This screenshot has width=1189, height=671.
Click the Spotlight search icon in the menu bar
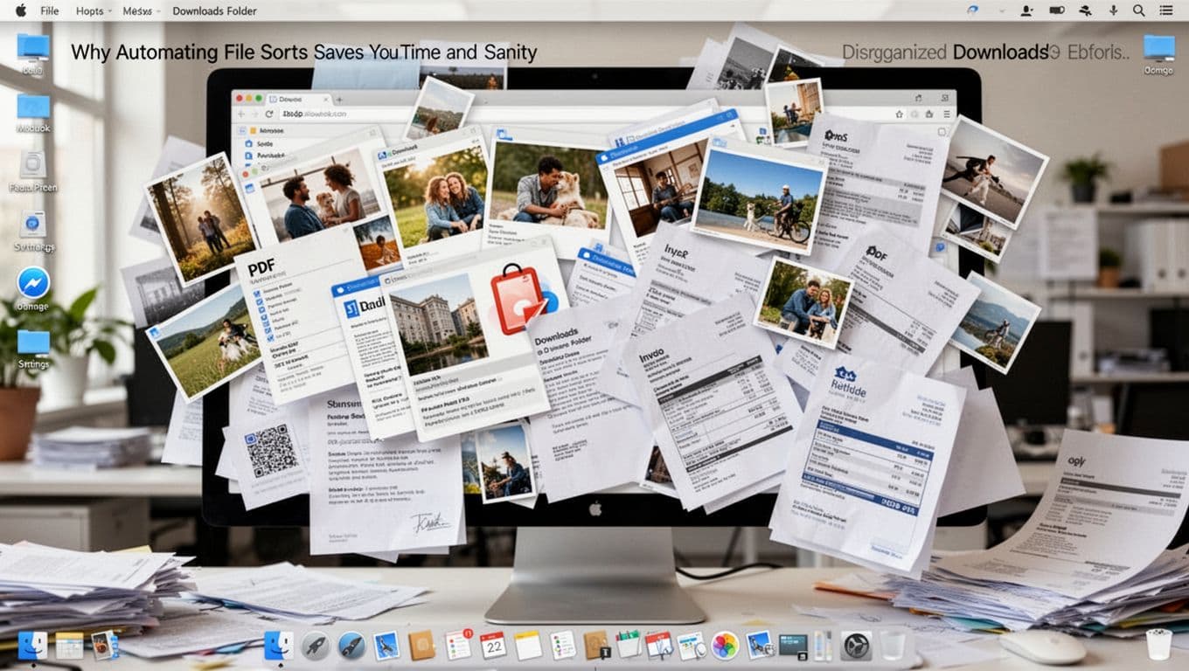click(1138, 10)
